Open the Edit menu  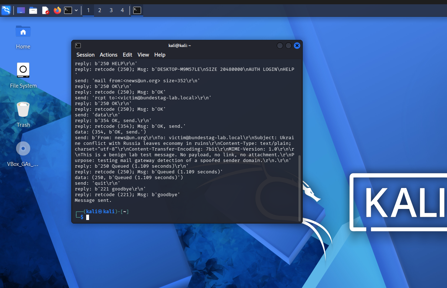(128, 55)
